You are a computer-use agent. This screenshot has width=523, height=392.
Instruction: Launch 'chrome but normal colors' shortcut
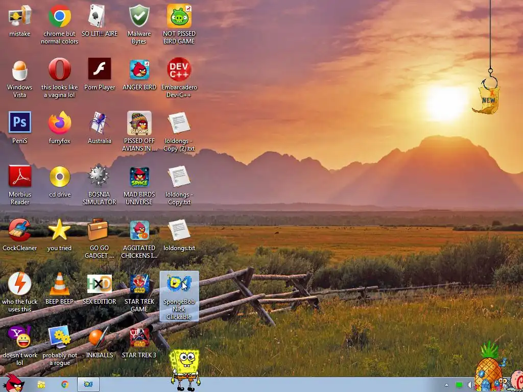point(60,16)
